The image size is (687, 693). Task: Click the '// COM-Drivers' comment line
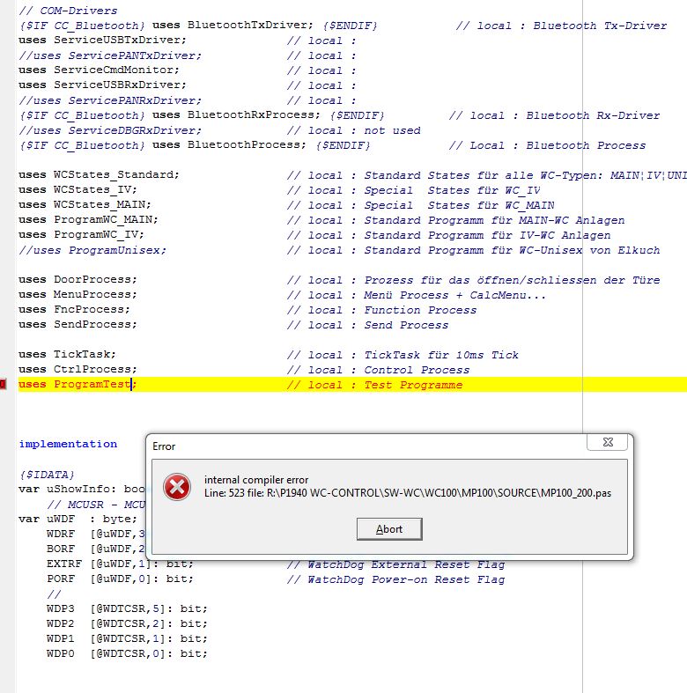(68, 11)
